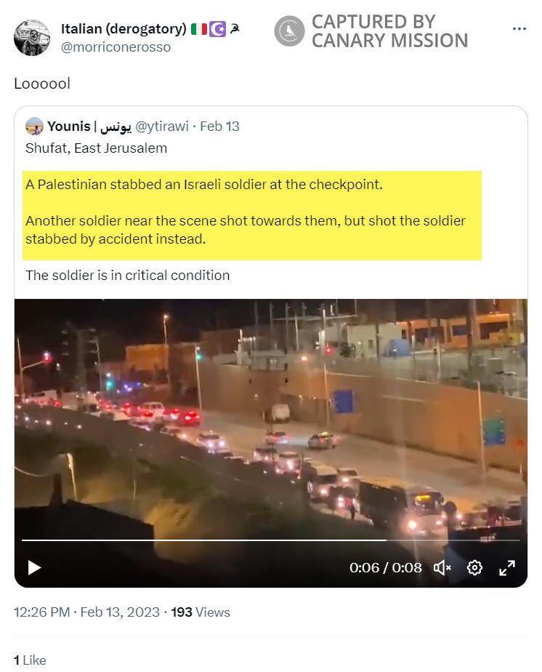Open the morriconerosso profile avatar
This screenshot has height=672, width=542.
point(32,38)
